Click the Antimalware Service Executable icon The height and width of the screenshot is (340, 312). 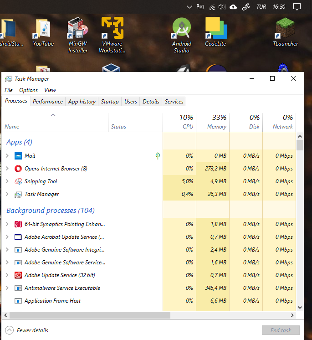(x=18, y=288)
